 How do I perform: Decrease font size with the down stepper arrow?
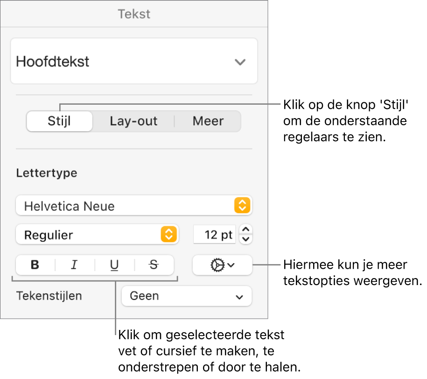(x=246, y=239)
